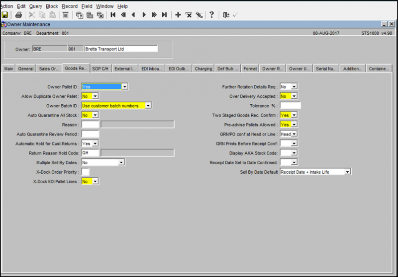Open X-Dock EDI Pallet Lines dropdown
Viewport: 398px width, 277px height.
pos(95,182)
